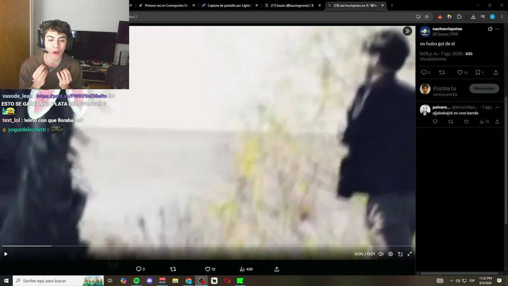Play the video in the player
The image size is (508, 286).
(x=6, y=254)
